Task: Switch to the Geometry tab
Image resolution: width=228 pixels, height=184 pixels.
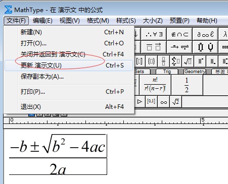Action: coord(195,72)
